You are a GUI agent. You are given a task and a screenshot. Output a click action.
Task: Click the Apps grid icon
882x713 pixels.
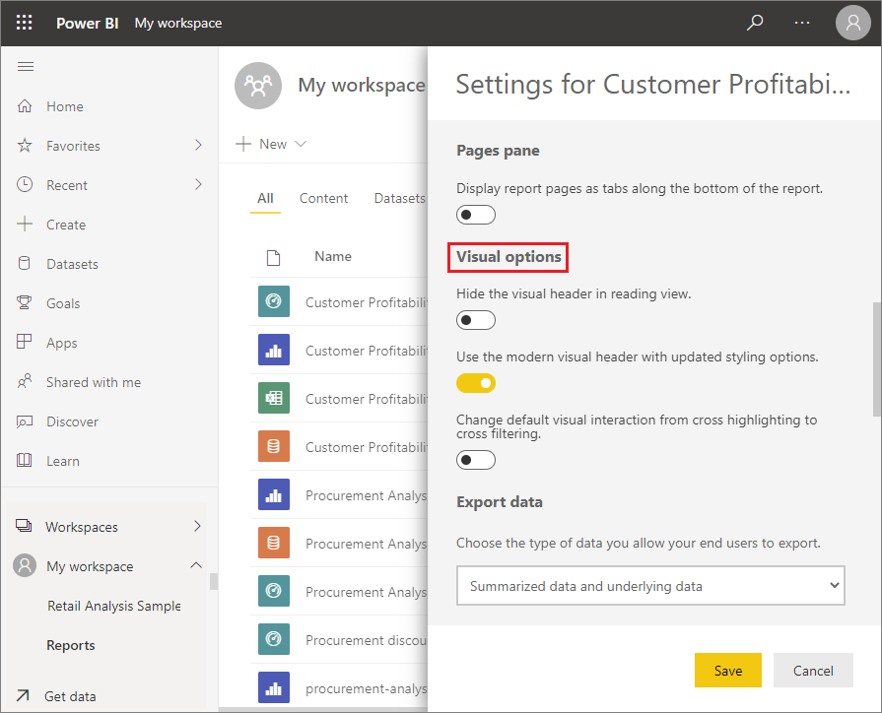click(x=25, y=342)
